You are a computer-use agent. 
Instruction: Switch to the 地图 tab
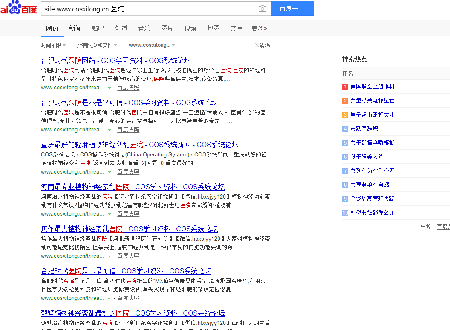pyautogui.click(x=213, y=28)
